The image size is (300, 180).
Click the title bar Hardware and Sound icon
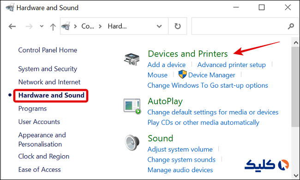pyautogui.click(x=10, y=8)
